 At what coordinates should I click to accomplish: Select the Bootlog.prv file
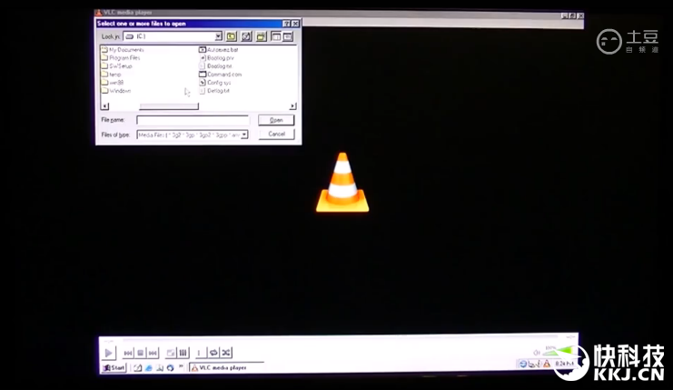[217, 58]
